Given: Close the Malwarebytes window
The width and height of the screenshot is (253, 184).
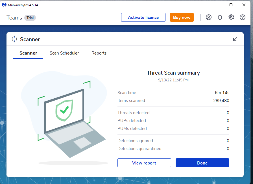Looking at the screenshot, I should click(x=244, y=5).
